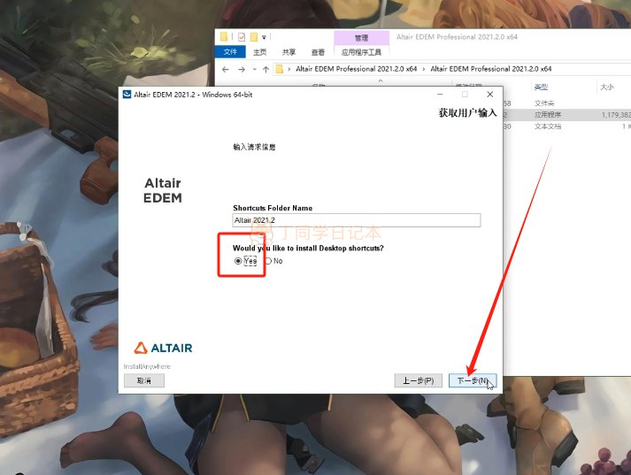Click the quick access properties checkmark icon
The height and width of the screenshot is (475, 631).
(242, 37)
